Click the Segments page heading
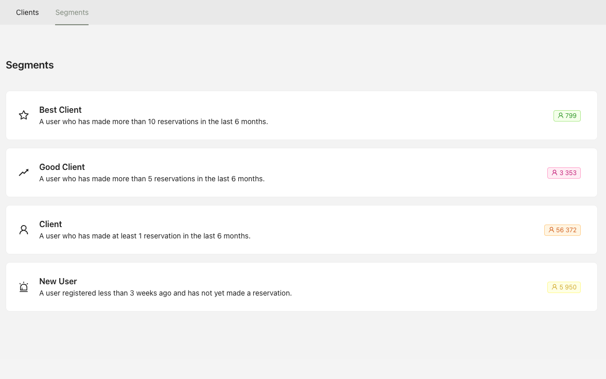Viewport: 606px width, 379px height. pos(30,65)
